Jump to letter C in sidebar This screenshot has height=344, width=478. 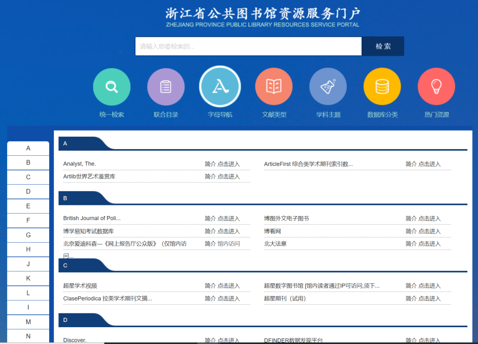[x=28, y=177]
